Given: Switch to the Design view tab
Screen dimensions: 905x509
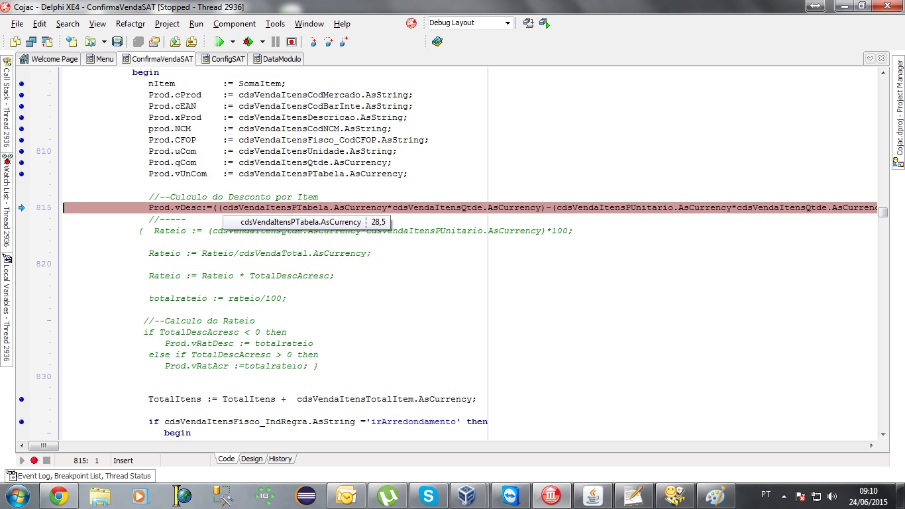Looking at the screenshot, I should [x=252, y=459].
